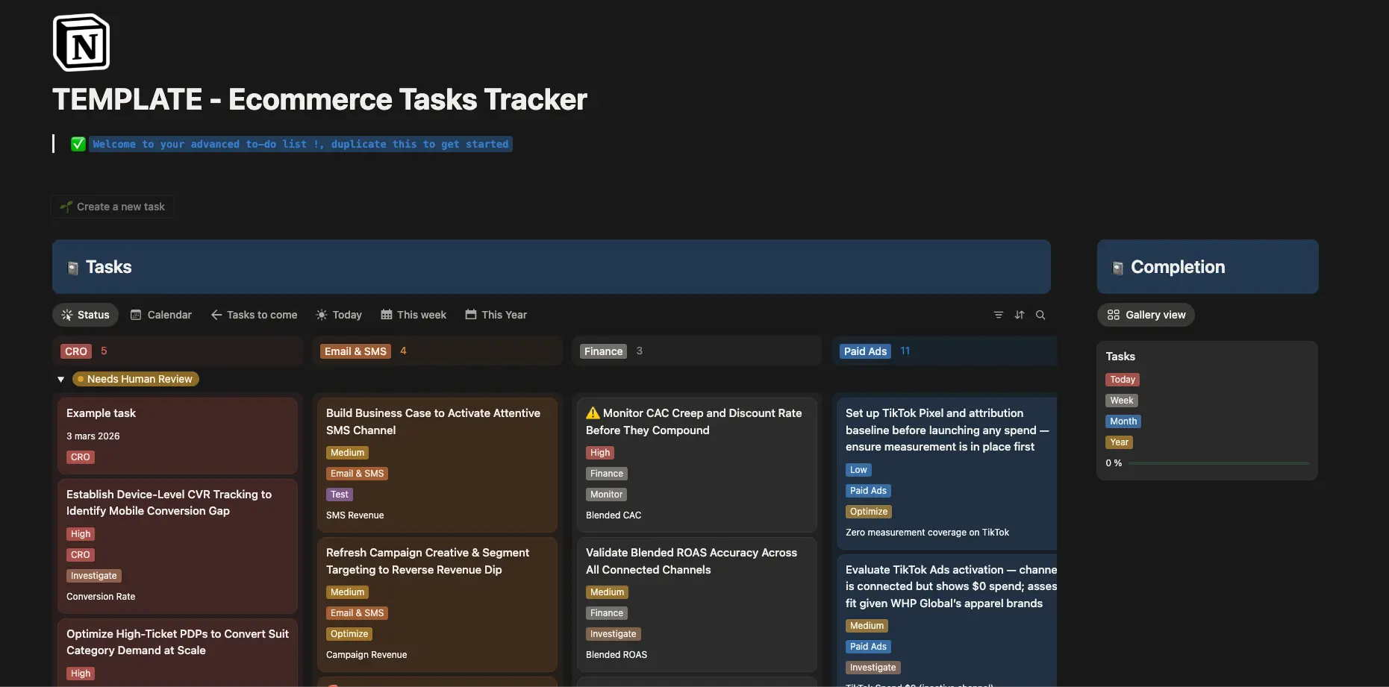Click the count 11 beside Paid Ads

pos(905,351)
